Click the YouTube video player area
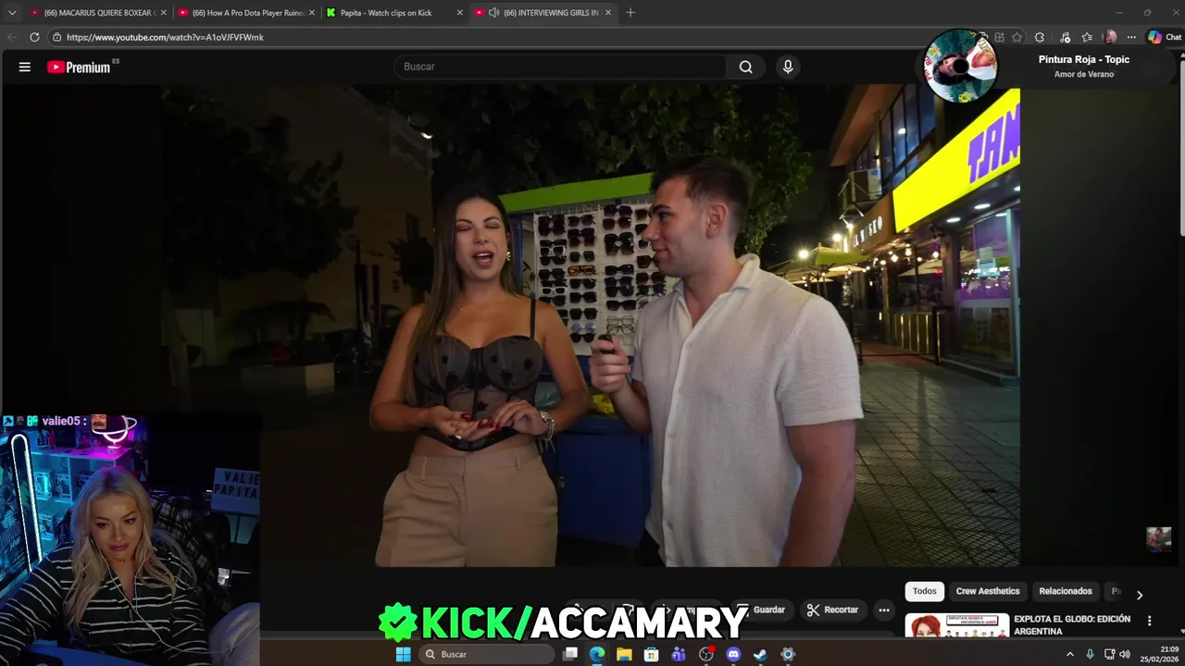 pyautogui.click(x=592, y=326)
